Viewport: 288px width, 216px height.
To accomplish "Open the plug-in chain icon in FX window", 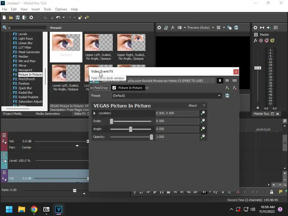I will [227, 88].
